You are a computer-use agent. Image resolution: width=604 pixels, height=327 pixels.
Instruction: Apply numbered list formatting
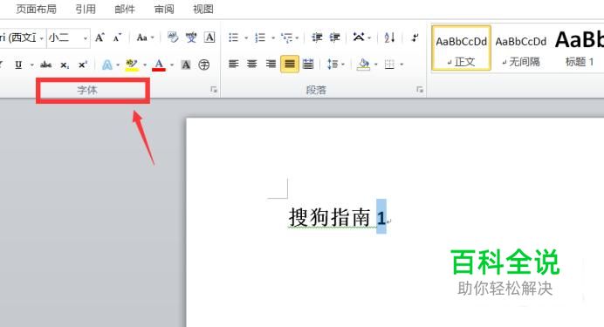pyautogui.click(x=260, y=37)
